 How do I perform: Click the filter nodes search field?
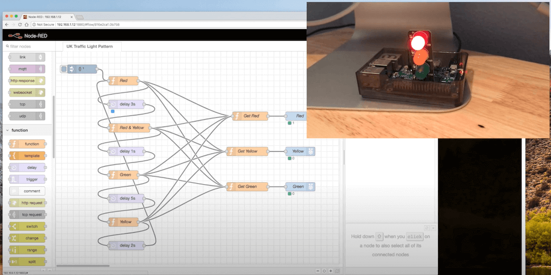coord(28,46)
